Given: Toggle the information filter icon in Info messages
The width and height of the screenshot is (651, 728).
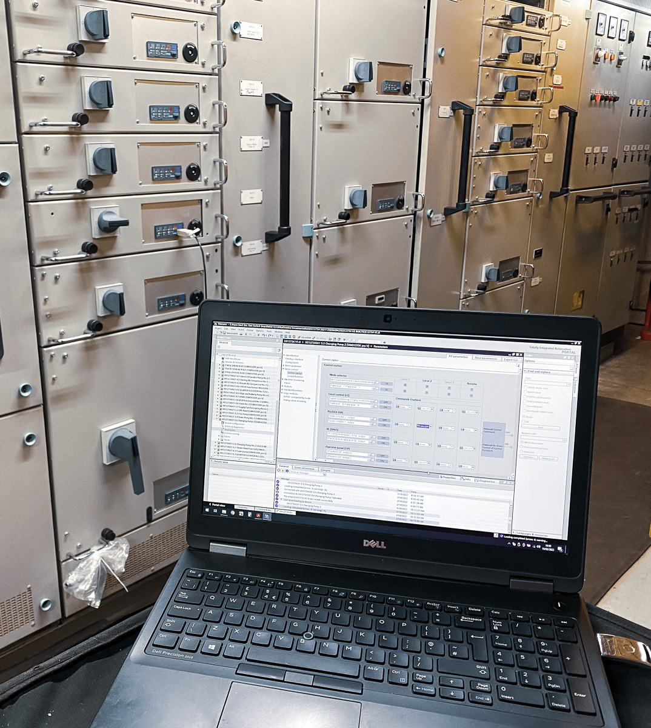Looking at the screenshot, I should 287,471.
